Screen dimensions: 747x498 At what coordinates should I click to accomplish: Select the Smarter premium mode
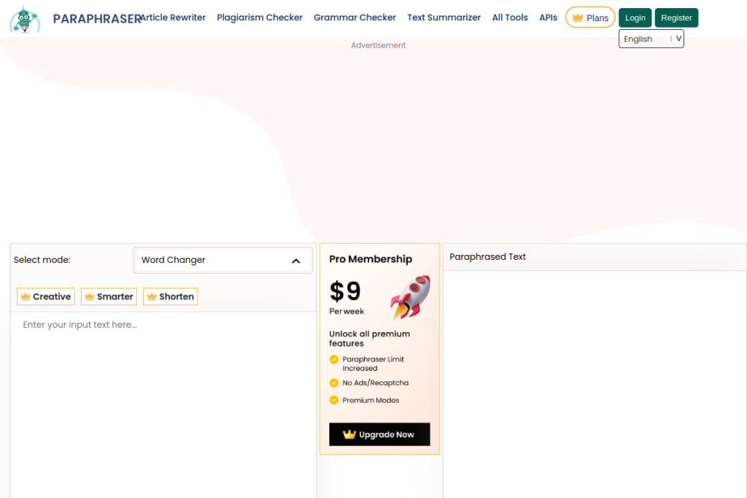click(x=109, y=296)
